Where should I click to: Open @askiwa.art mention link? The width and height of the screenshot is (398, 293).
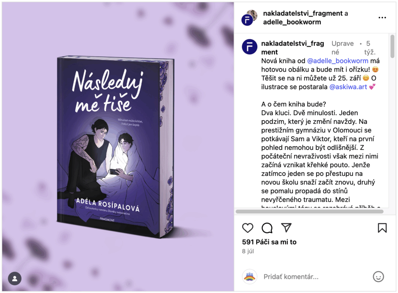tap(348, 87)
